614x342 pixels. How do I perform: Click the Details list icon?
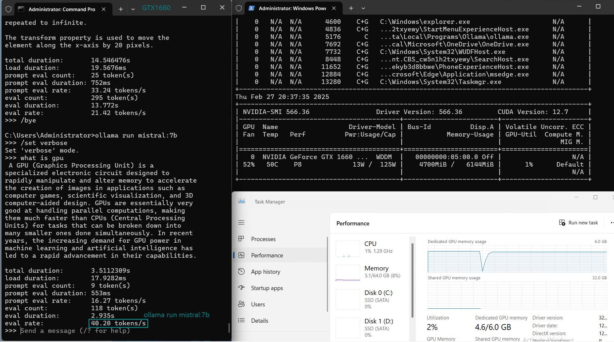click(241, 320)
